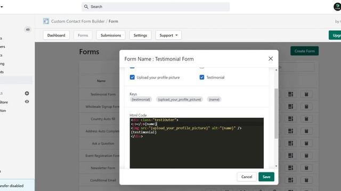Click the Newsletter Form name in list
341x191 pixels.
(103, 168)
